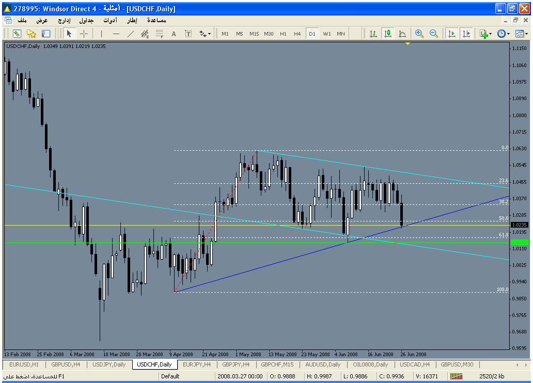Viewport: 533px width, 383px height.
Task: Toggle Chart Shift button
Action: [x=466, y=34]
